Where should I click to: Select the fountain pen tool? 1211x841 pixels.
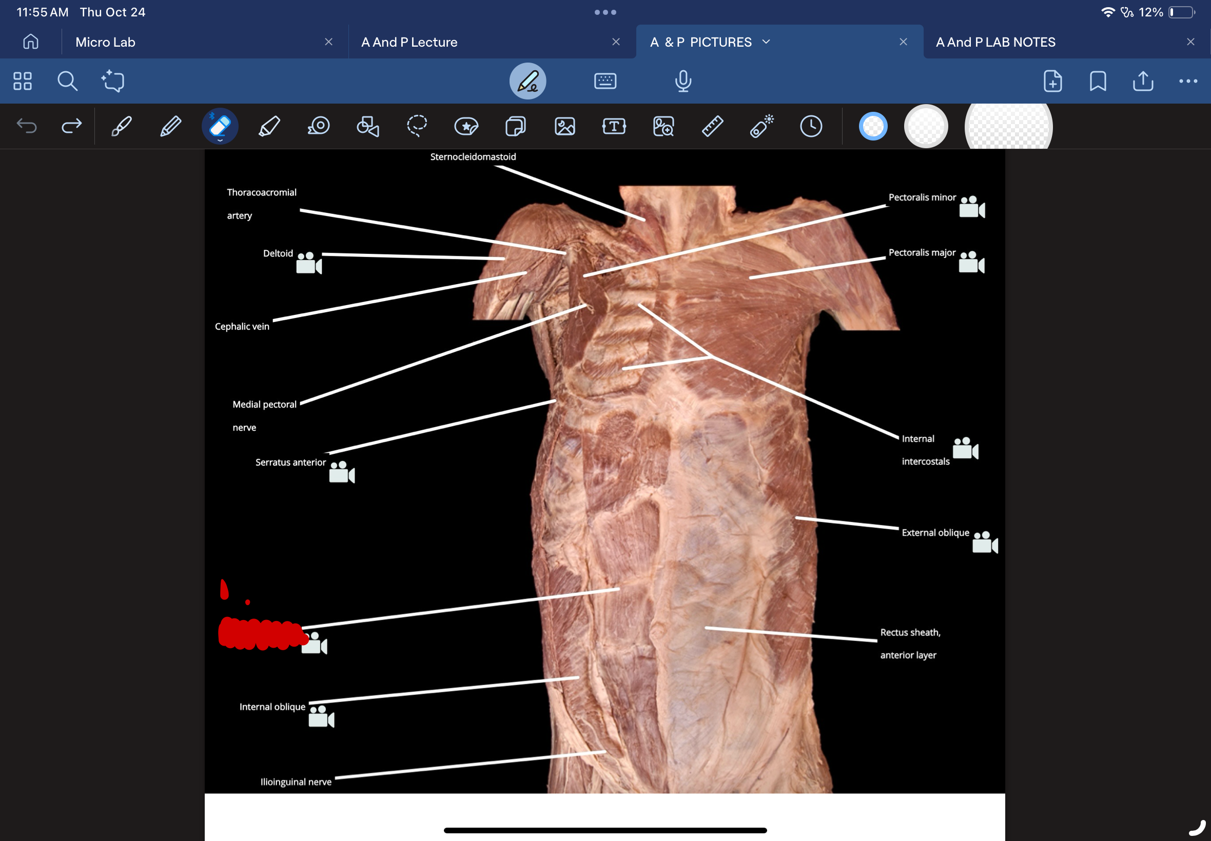click(121, 127)
